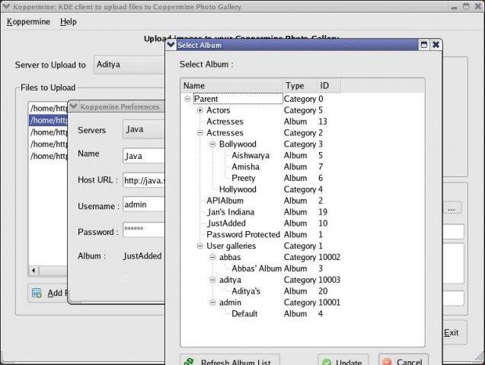Collapse the Bollywood category node
The height and width of the screenshot is (365, 485).
[212, 144]
